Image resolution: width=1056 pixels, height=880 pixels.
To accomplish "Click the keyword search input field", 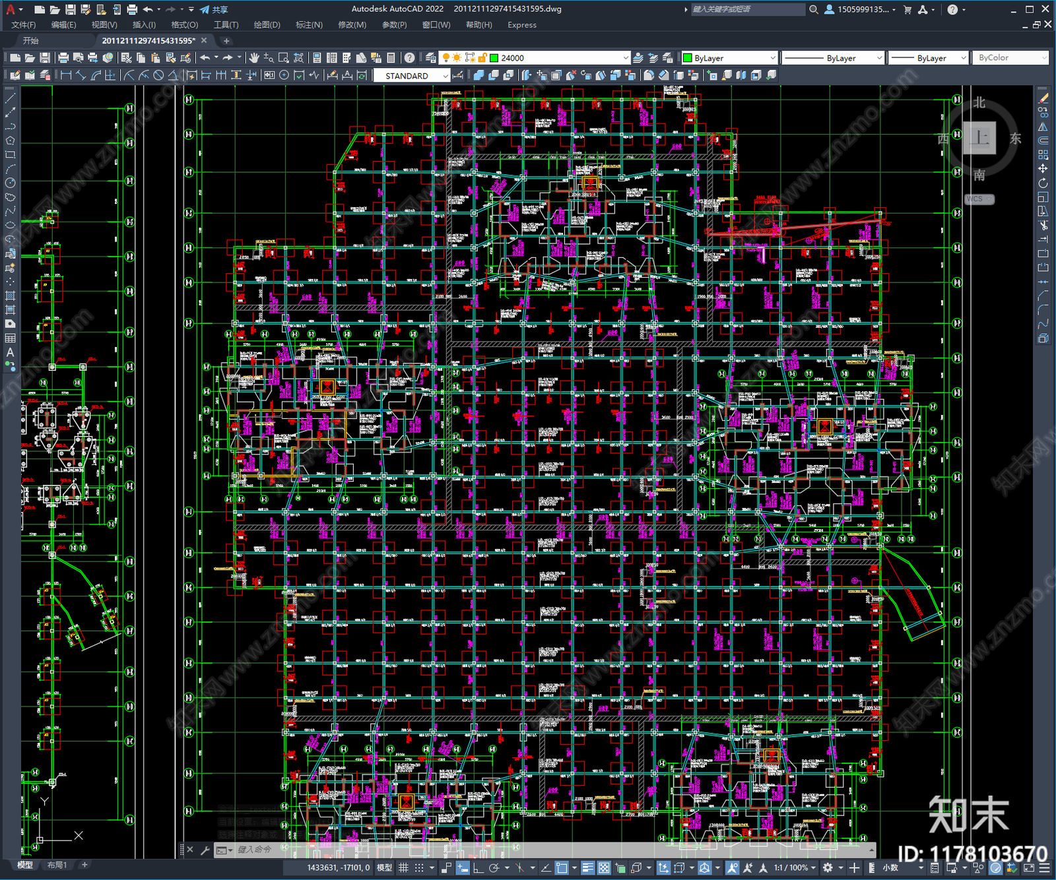I will (x=748, y=9).
